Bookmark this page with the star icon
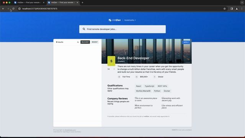The width and height of the screenshot is (245, 138). pyautogui.click(x=225, y=9)
